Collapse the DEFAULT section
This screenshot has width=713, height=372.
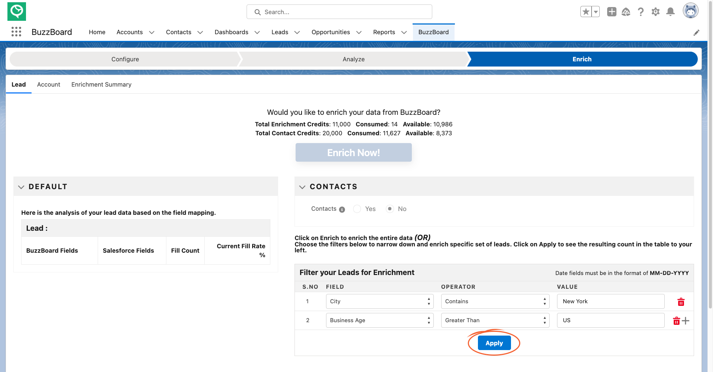21,187
